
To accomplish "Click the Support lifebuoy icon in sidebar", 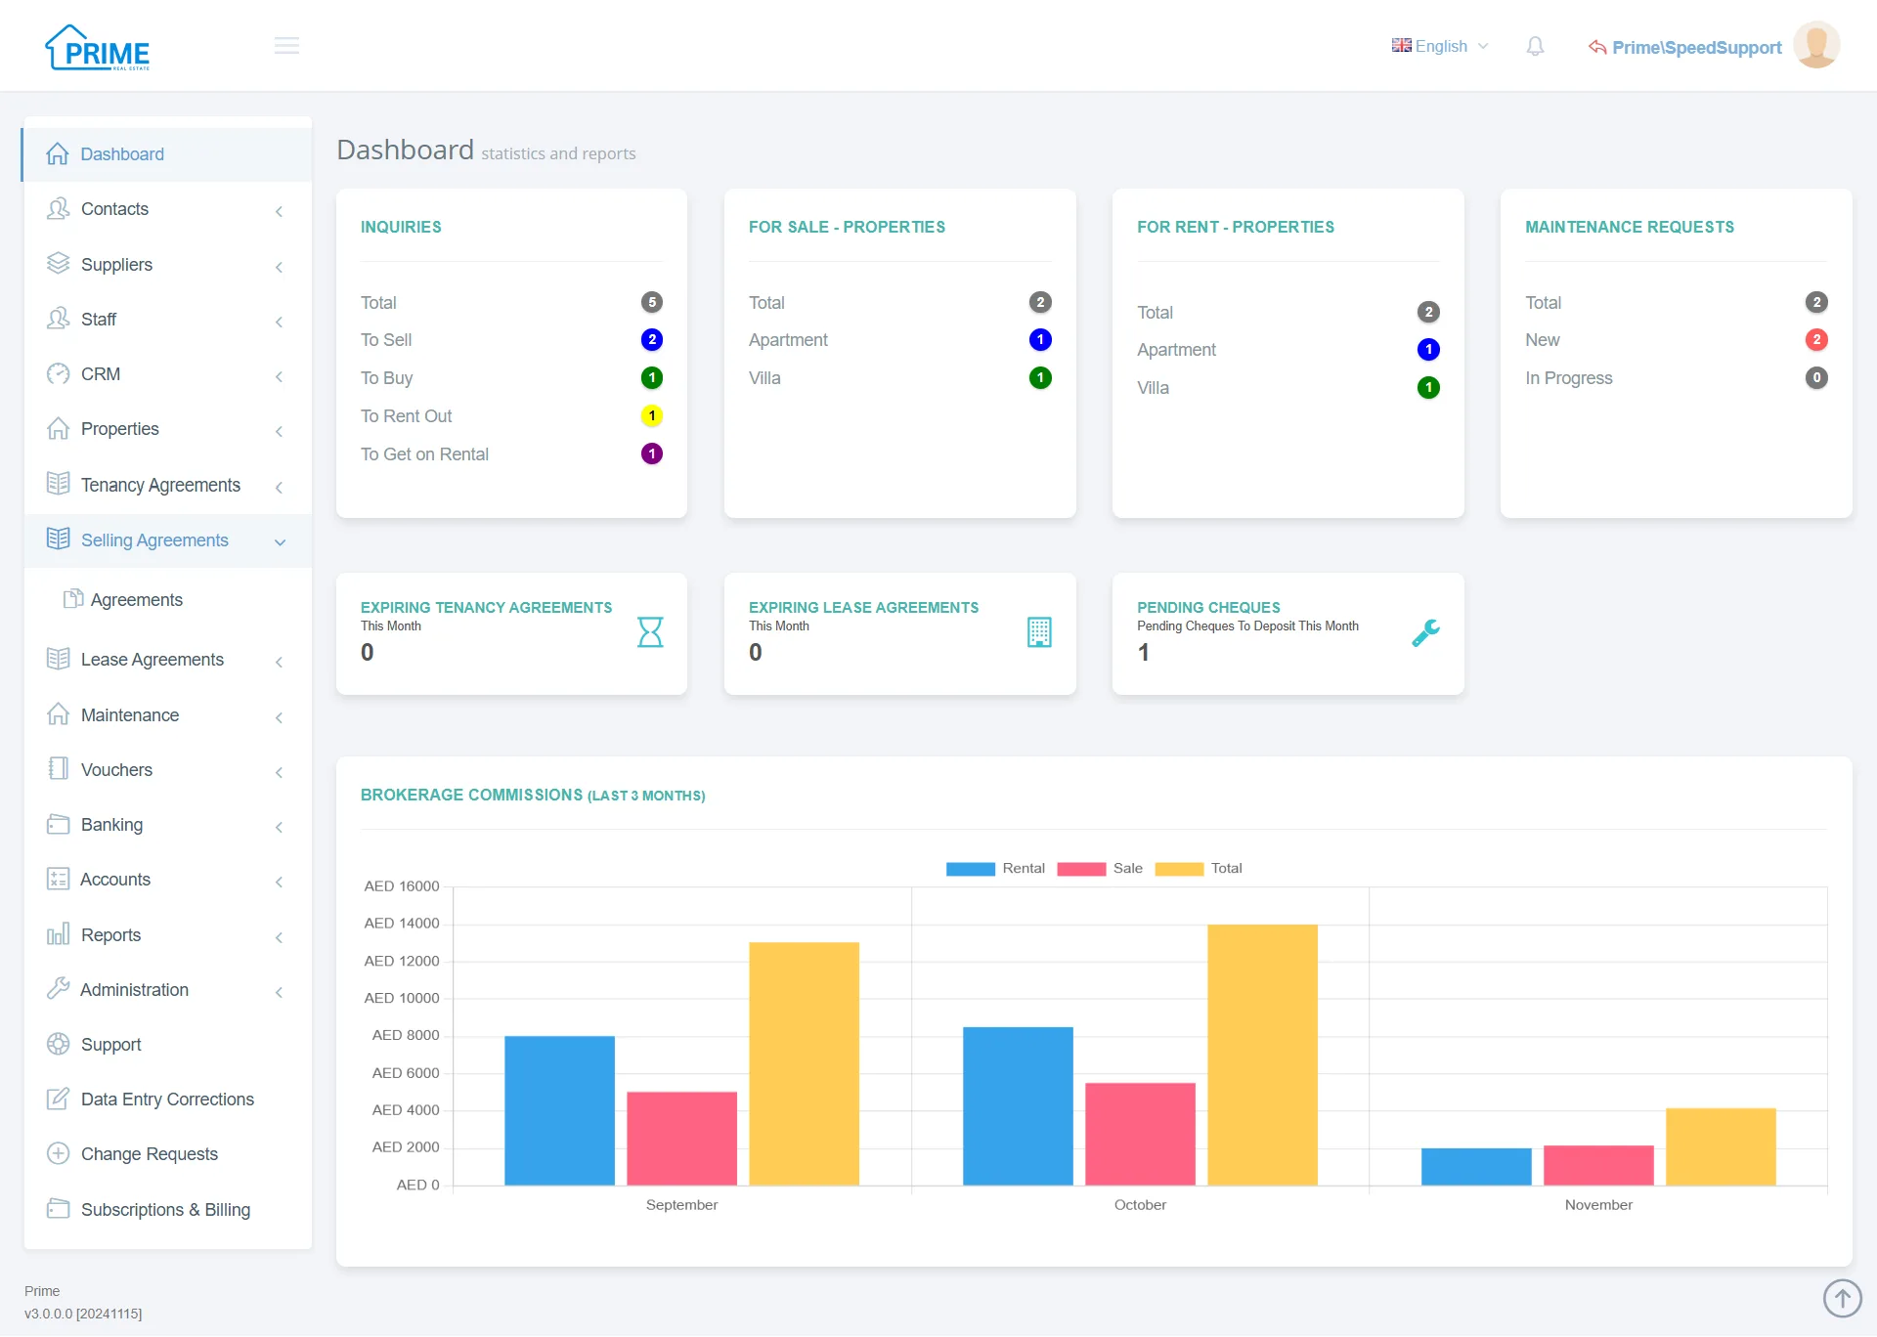I will [59, 1044].
